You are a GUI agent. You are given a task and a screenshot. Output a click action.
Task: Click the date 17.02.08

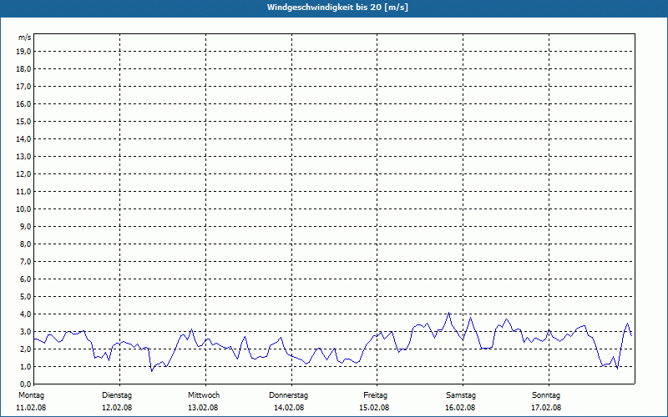click(x=546, y=408)
